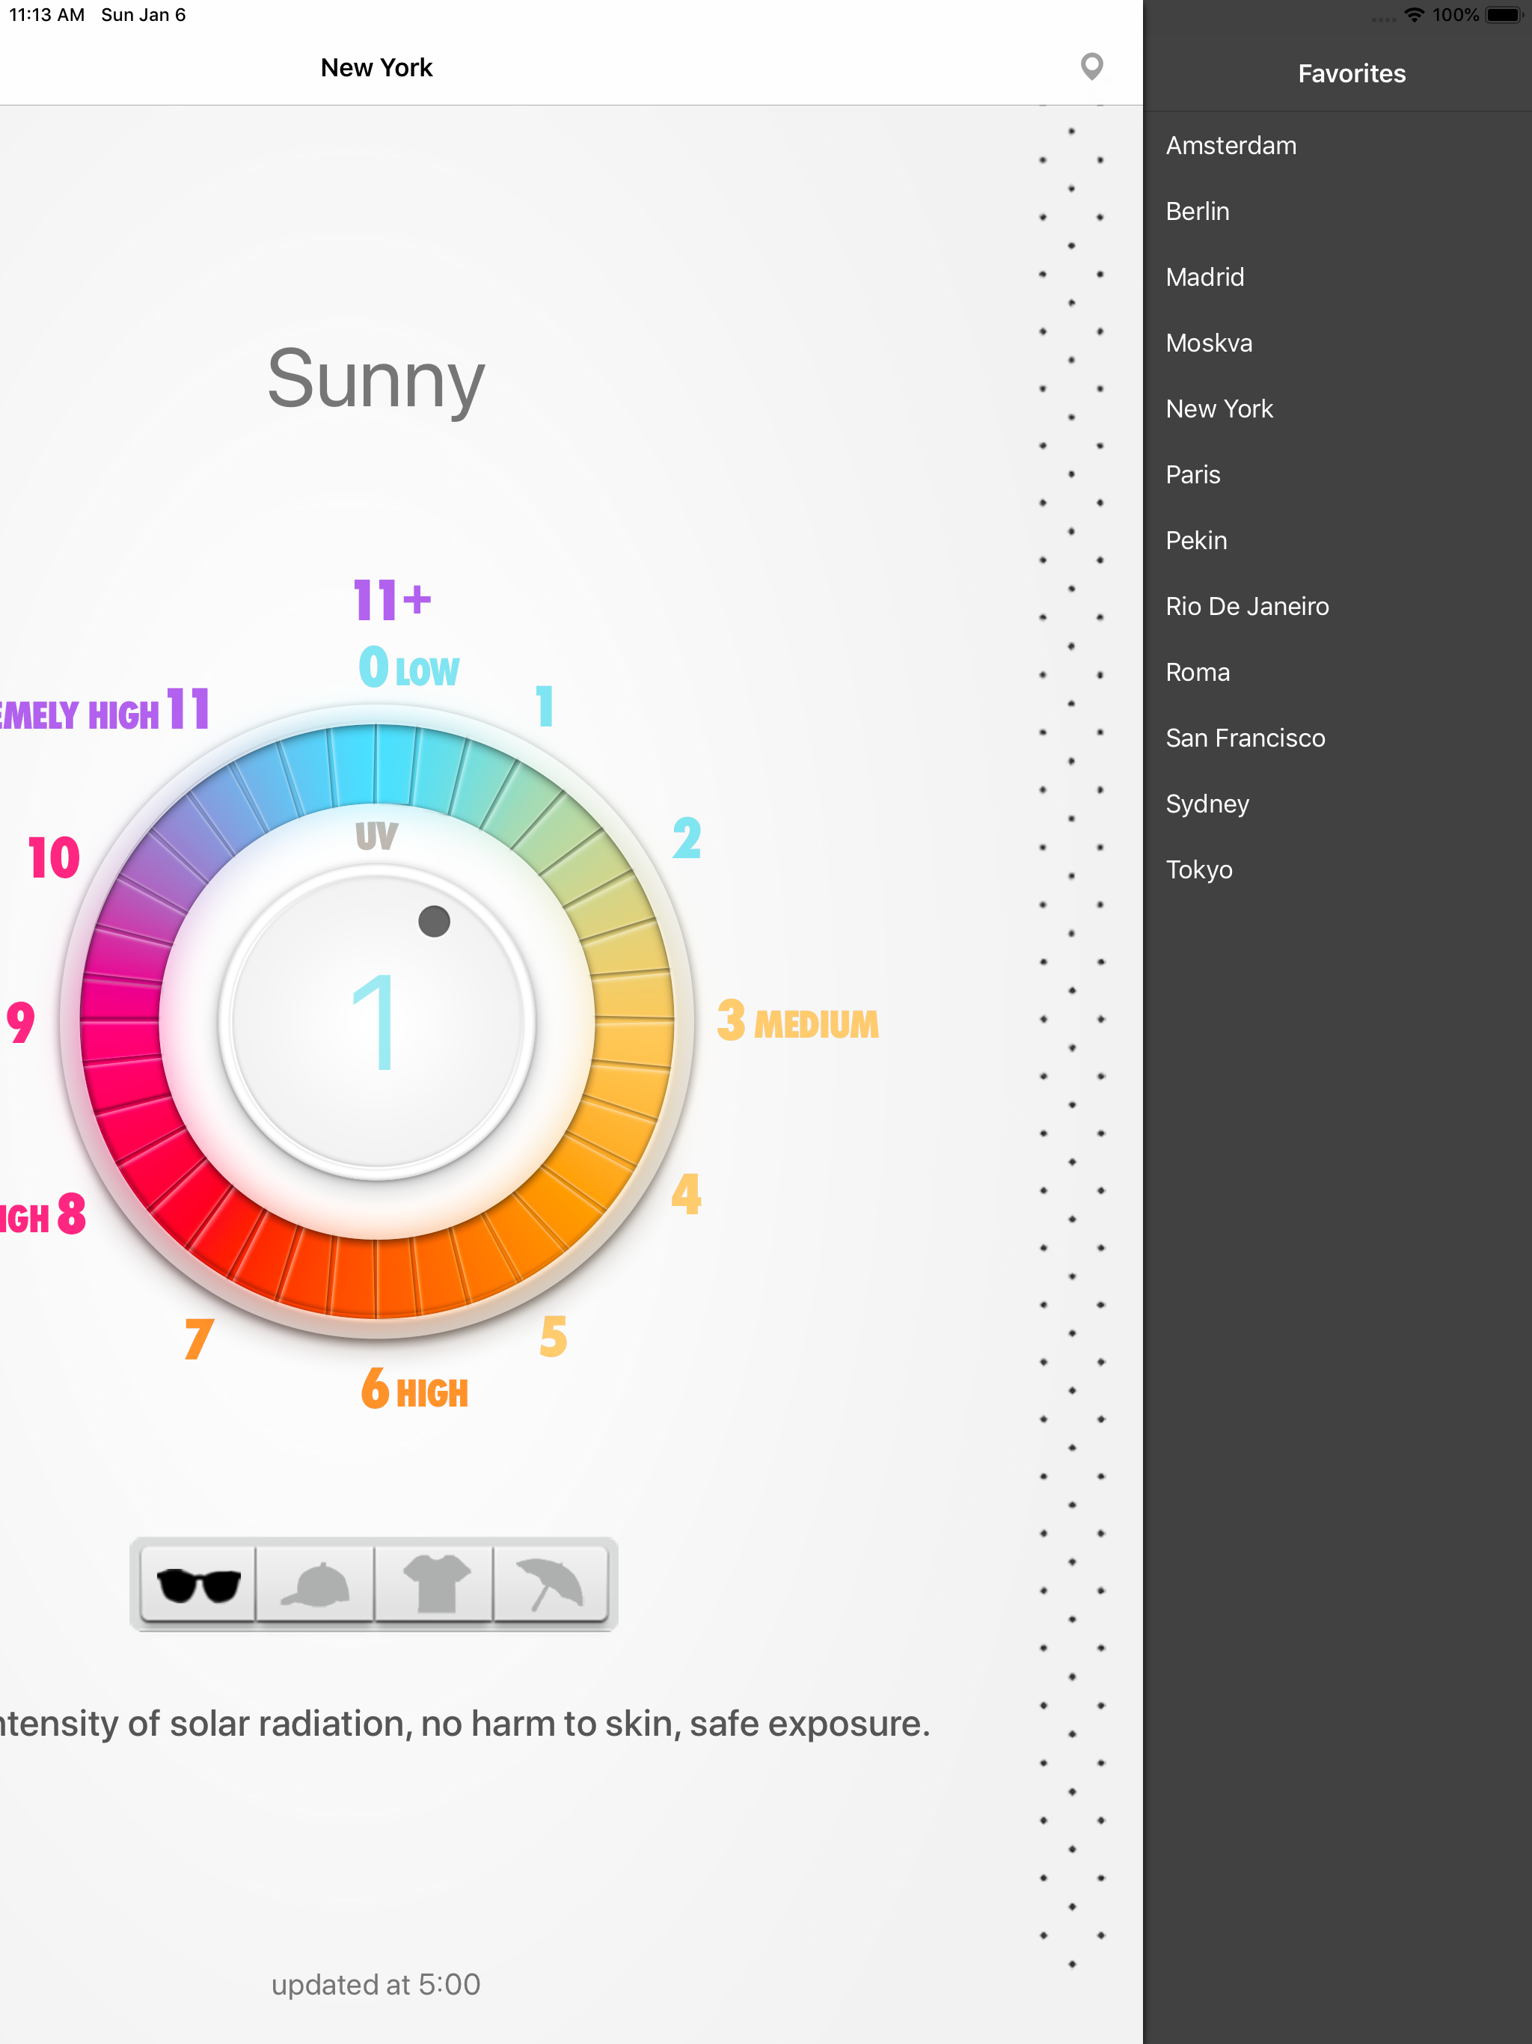Select the sunglasses protection icon

[199, 1585]
